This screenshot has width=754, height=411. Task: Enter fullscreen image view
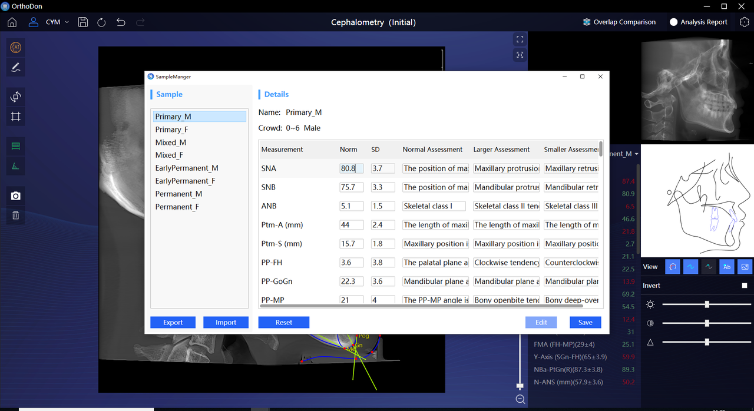(x=520, y=39)
